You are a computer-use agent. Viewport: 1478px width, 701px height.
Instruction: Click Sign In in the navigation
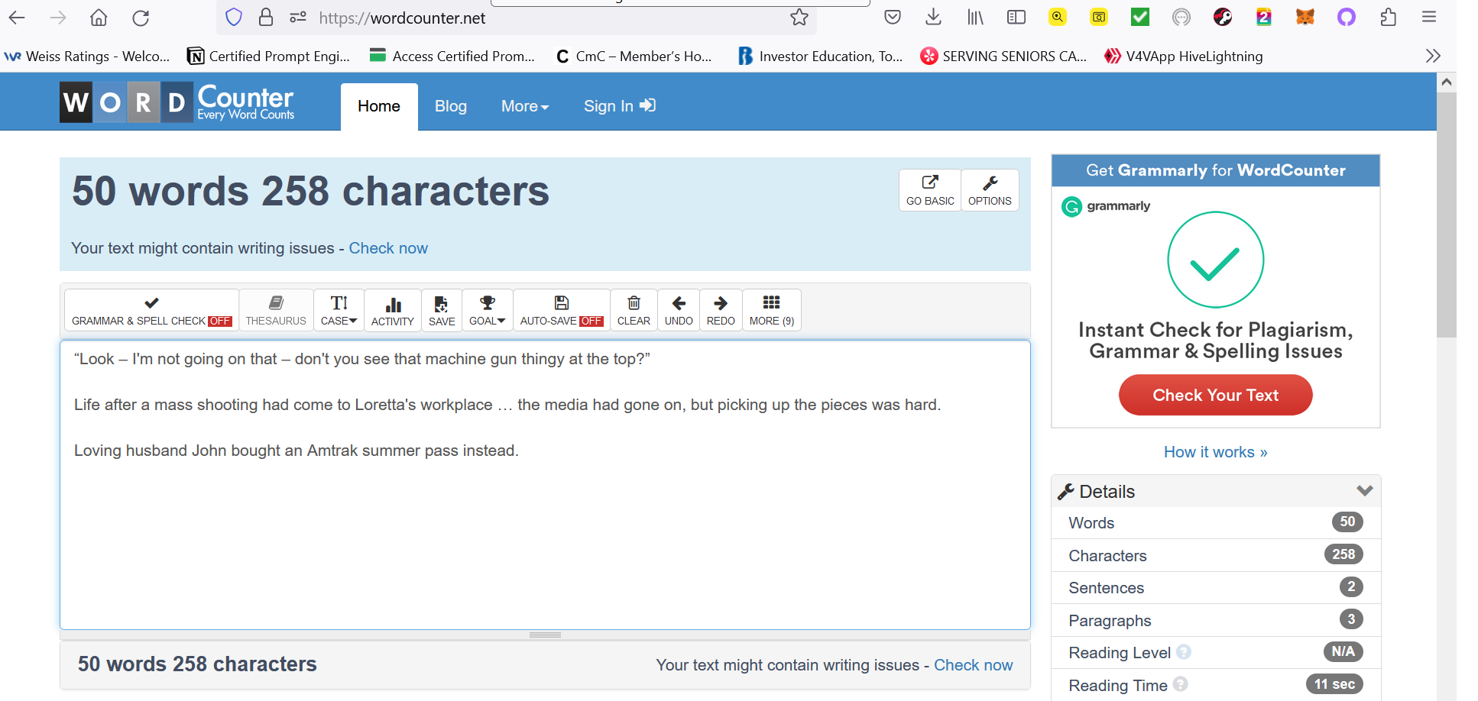pos(620,106)
